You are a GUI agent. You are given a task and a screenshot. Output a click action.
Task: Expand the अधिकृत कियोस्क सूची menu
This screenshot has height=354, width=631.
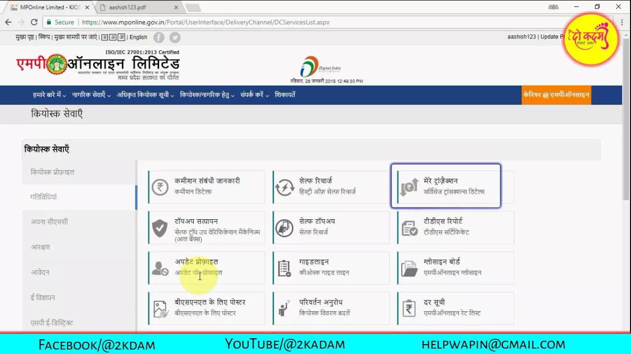coord(145,95)
